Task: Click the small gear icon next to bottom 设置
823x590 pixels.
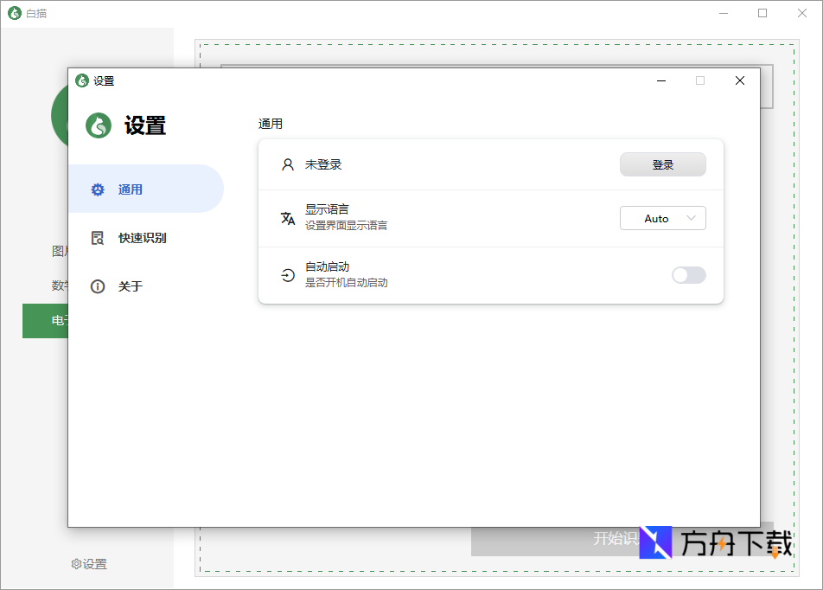Action: pyautogui.click(x=75, y=563)
